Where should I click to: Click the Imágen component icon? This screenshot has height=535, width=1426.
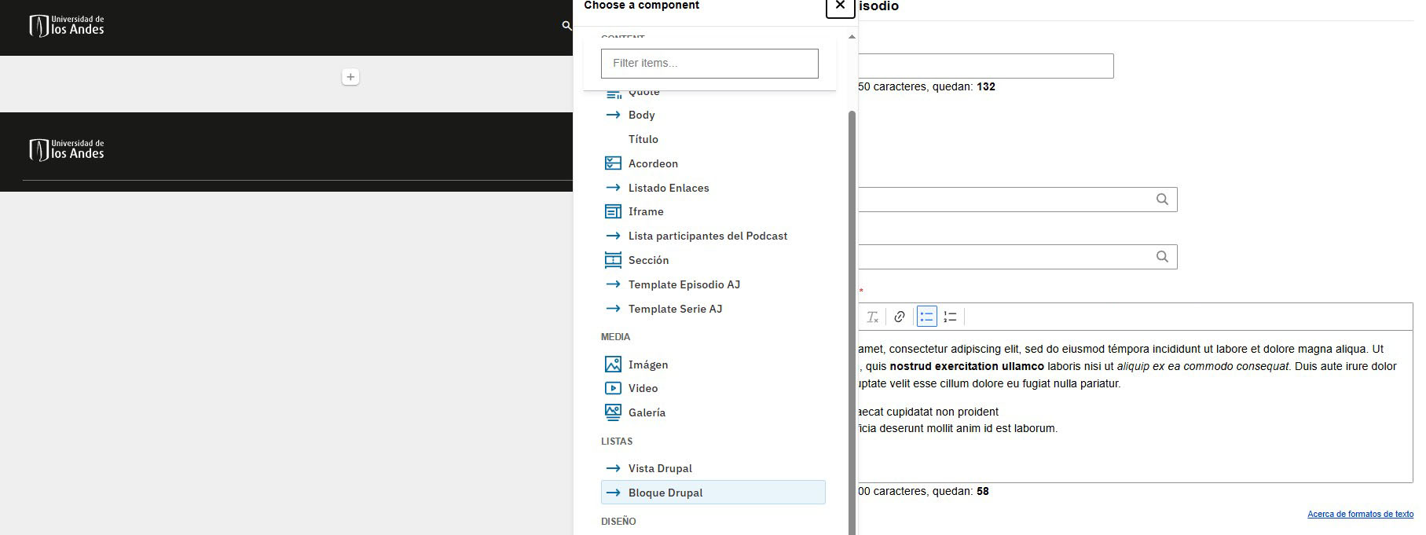pyautogui.click(x=614, y=365)
